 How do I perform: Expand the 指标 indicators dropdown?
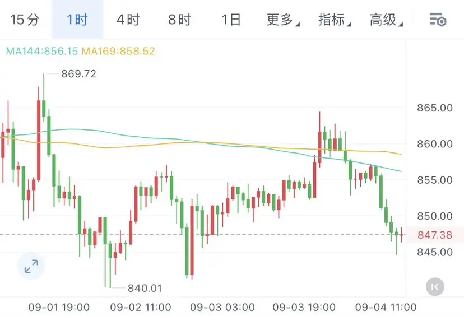(335, 20)
